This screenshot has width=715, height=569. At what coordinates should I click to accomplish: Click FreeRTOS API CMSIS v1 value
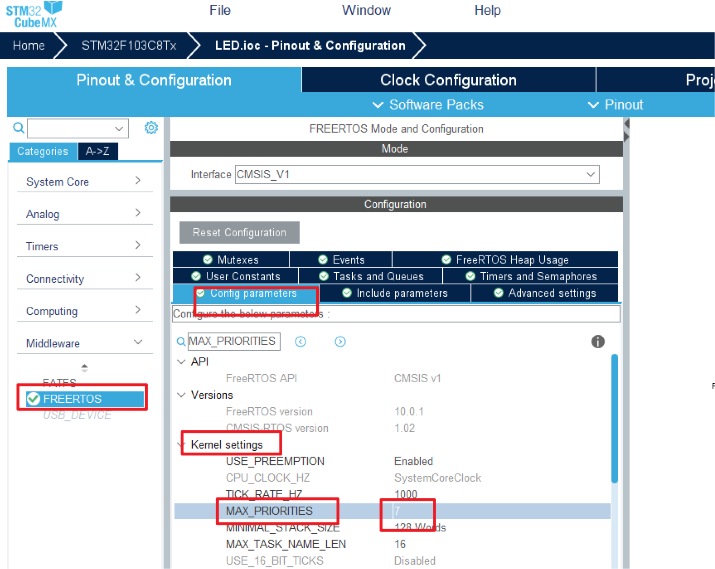417,378
